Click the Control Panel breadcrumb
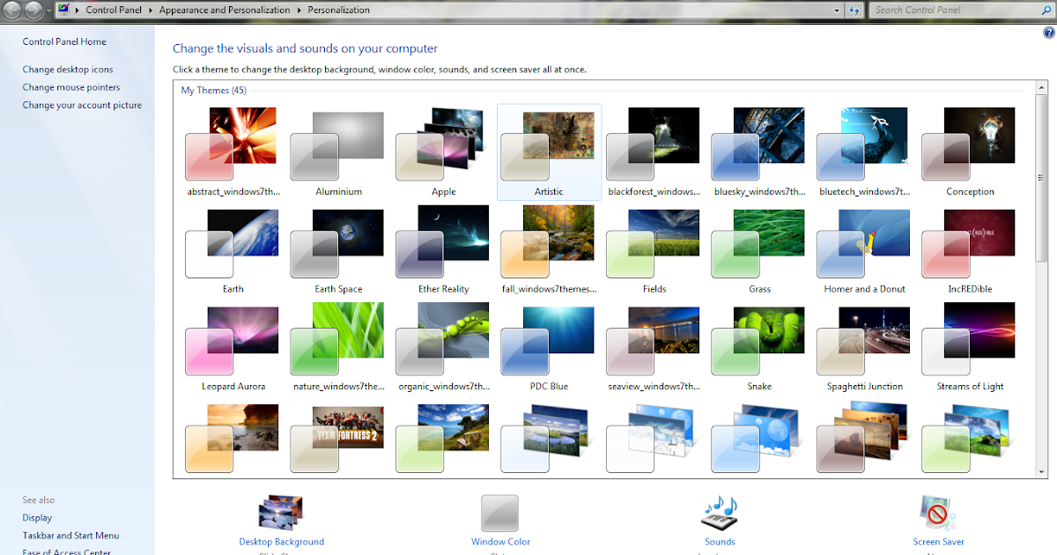The image size is (1057, 555). (x=114, y=10)
